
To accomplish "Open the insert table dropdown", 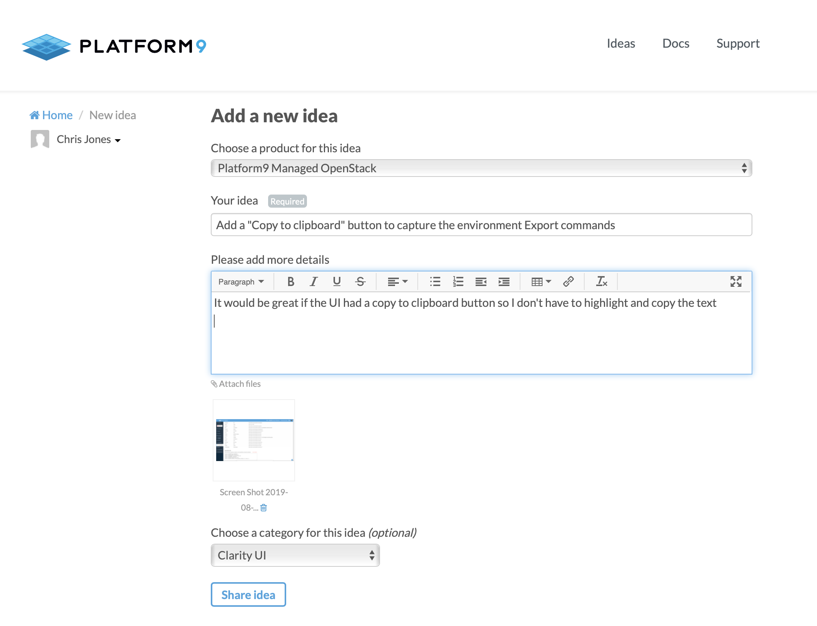I will tap(541, 282).
